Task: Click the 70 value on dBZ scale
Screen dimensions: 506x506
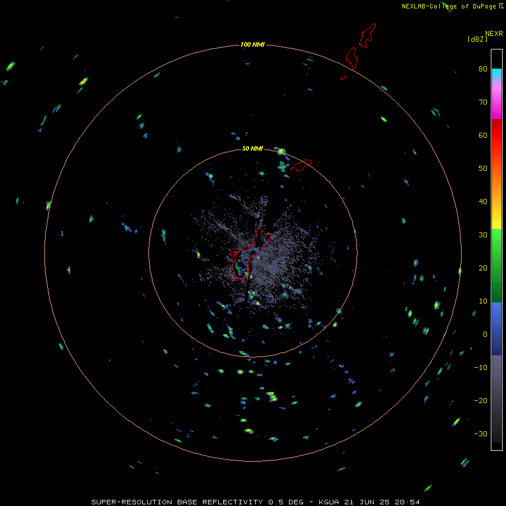Action: point(483,102)
